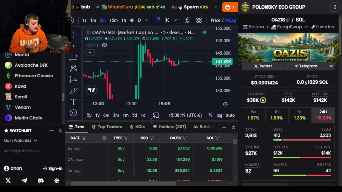342x192 pixels.
Task: Click the orange fire trending button
Action: (x=230, y=7)
